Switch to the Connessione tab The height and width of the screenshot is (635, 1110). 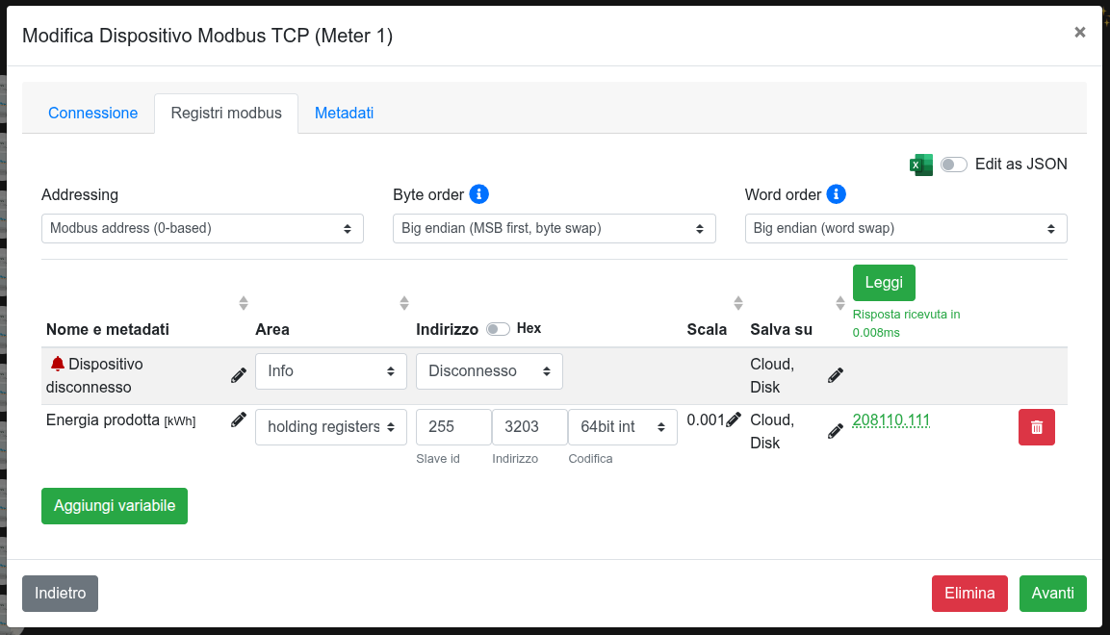(x=93, y=114)
